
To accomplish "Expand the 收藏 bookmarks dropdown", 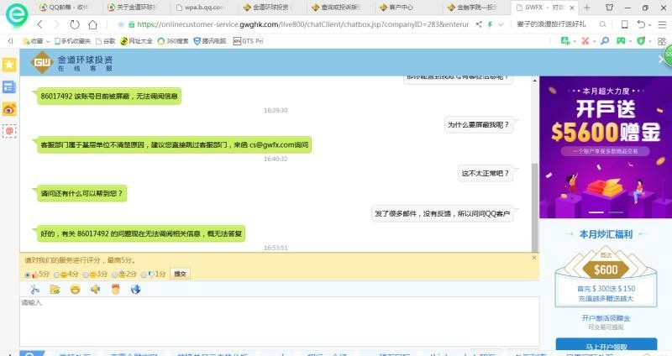I will [47, 40].
